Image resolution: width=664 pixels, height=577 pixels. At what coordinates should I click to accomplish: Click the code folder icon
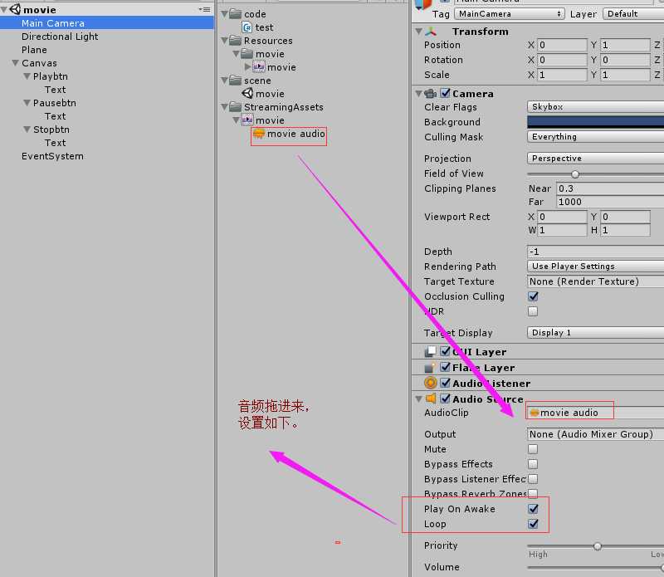click(x=235, y=14)
